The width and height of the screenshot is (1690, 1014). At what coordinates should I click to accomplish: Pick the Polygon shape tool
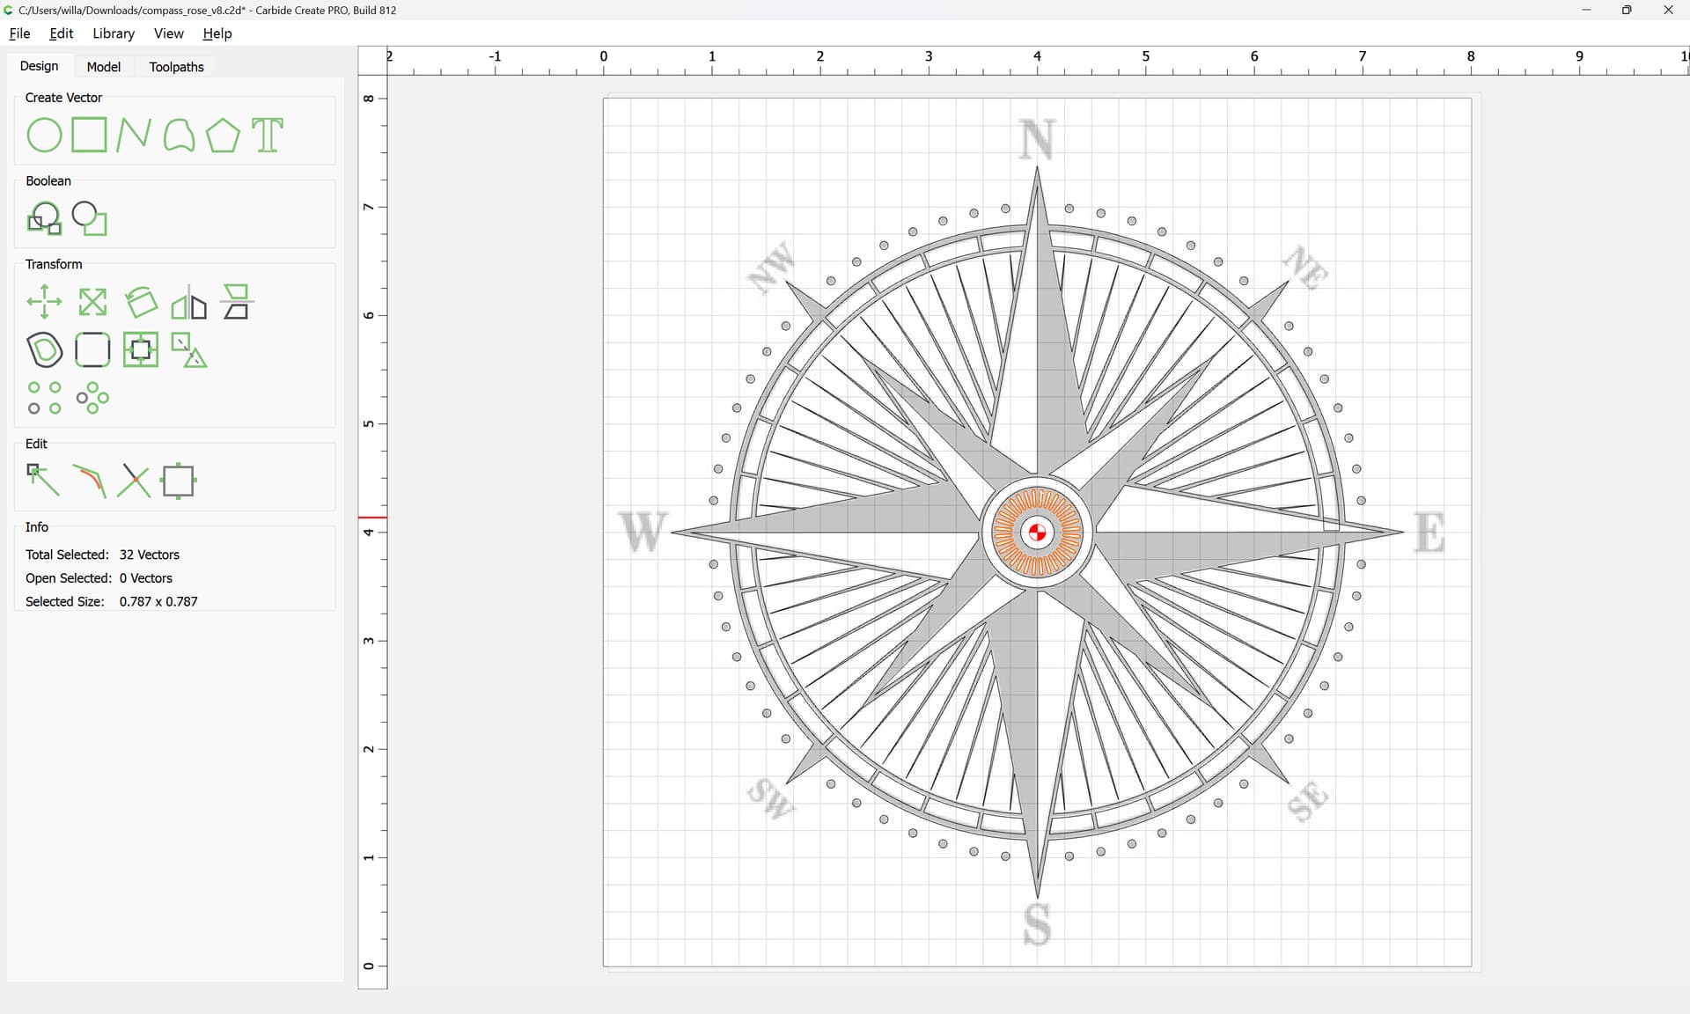223,136
